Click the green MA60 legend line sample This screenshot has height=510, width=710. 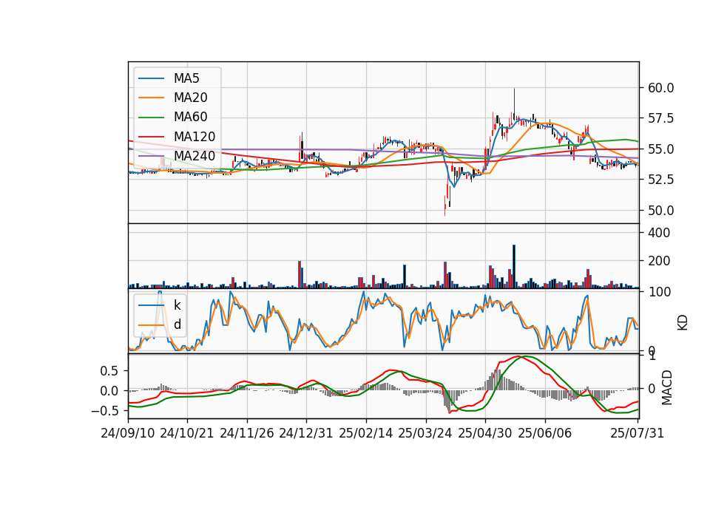coord(151,117)
